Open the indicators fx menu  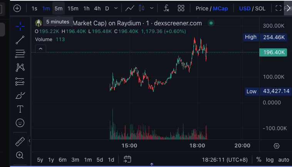[x=166, y=8]
